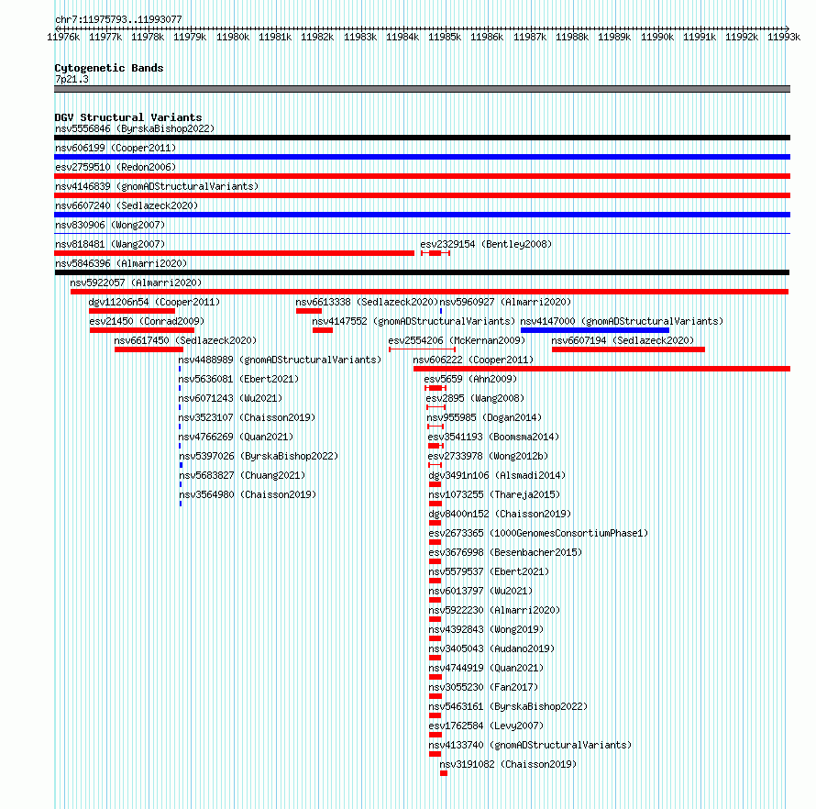This screenshot has width=816, height=809.
Task: Select nsv5922057 (Almarri2020) label
Action: (136, 283)
